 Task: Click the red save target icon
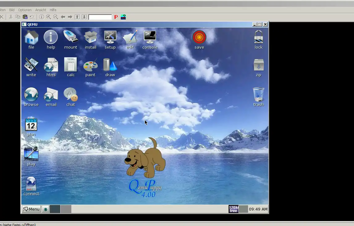click(199, 37)
